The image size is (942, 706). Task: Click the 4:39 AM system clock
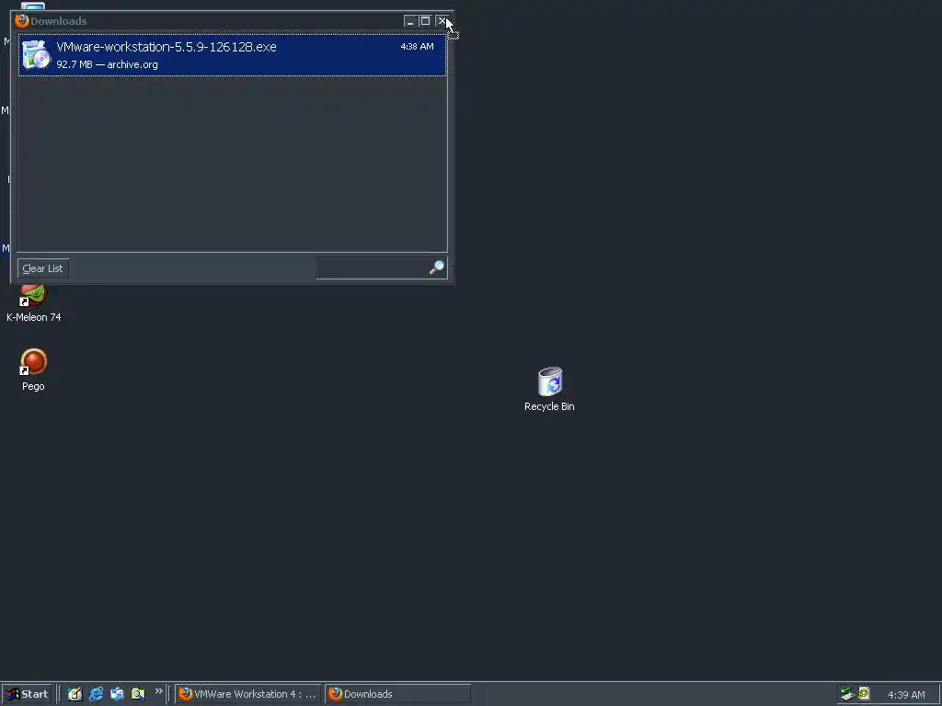(906, 695)
